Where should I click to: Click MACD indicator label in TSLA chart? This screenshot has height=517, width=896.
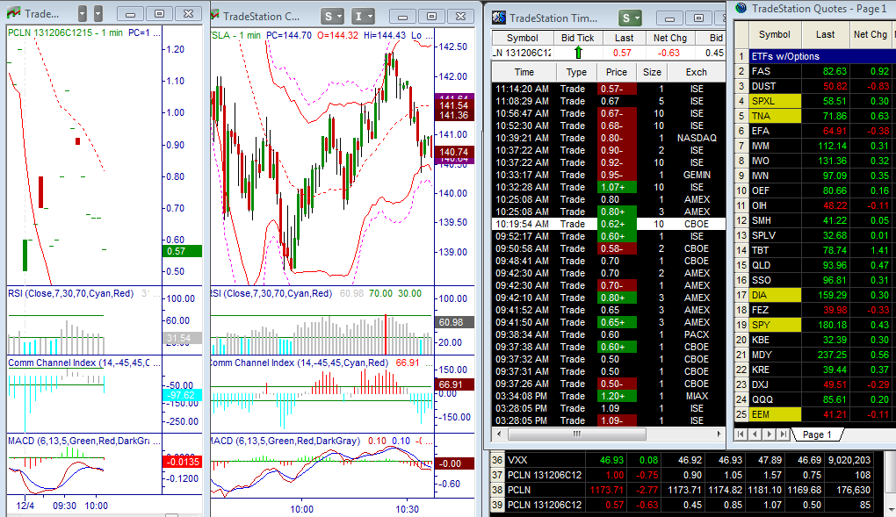285,441
